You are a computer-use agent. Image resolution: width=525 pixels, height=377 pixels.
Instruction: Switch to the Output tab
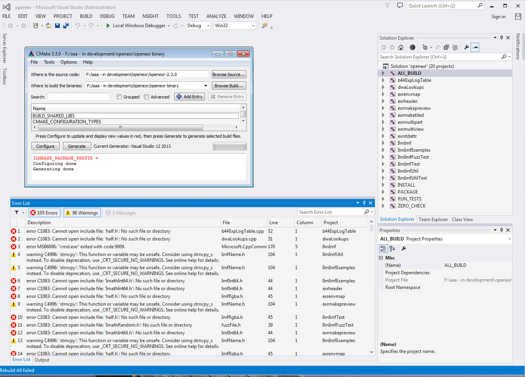click(42, 360)
